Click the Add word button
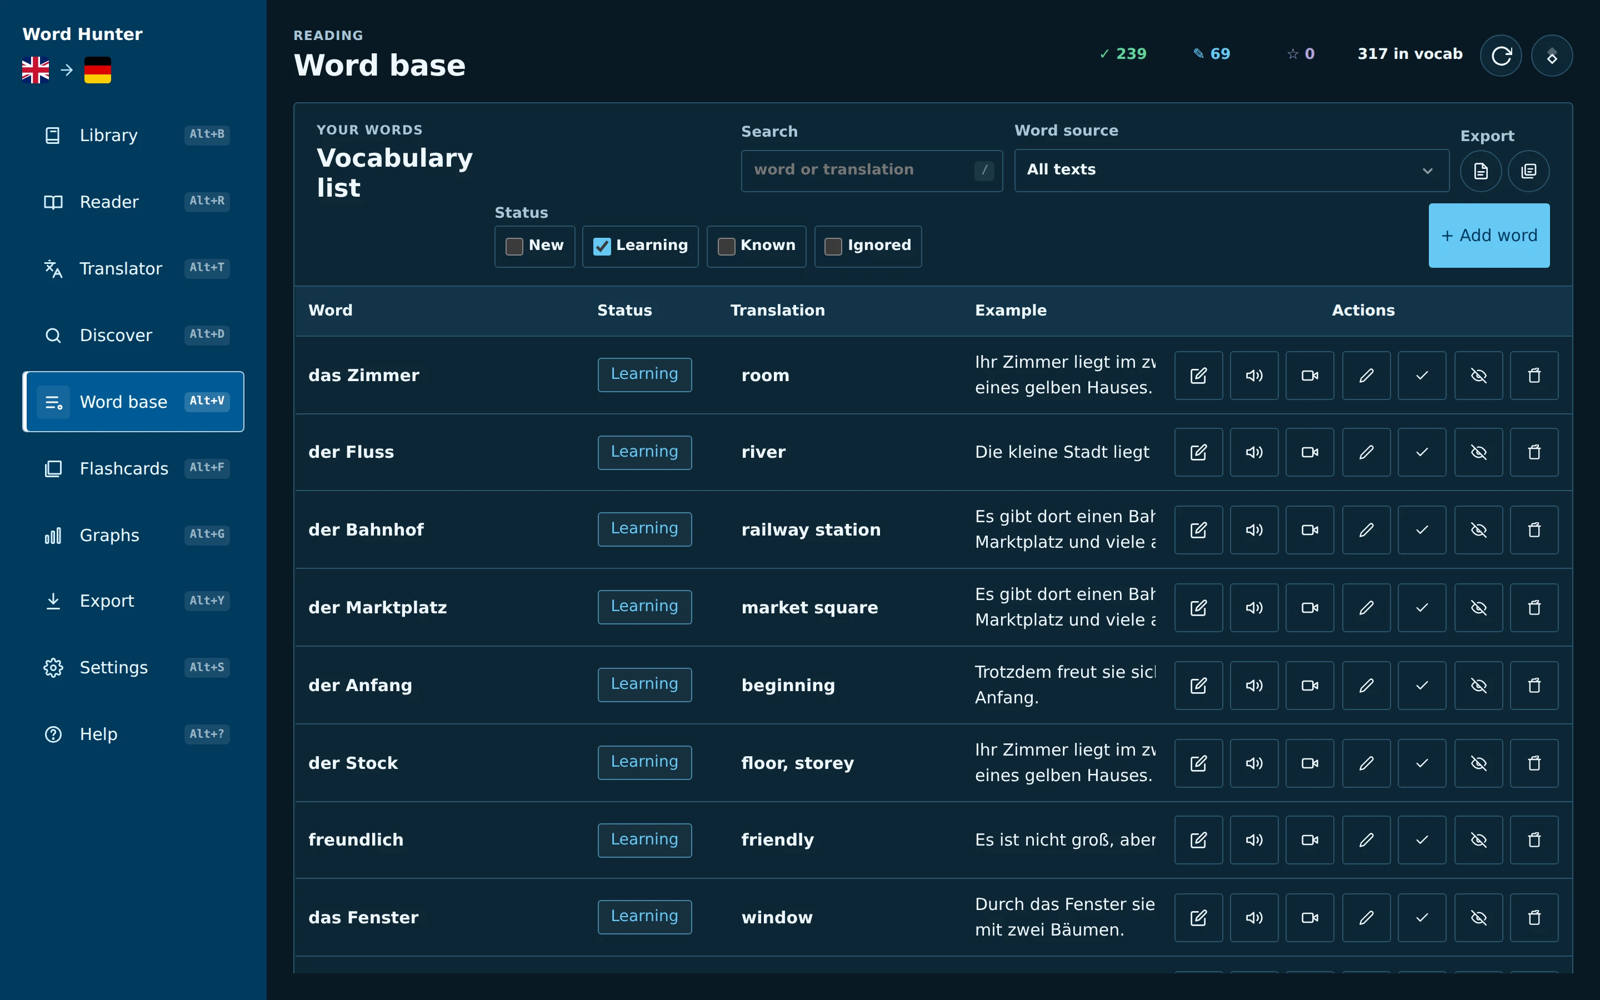The height and width of the screenshot is (1000, 1600). [x=1489, y=236]
